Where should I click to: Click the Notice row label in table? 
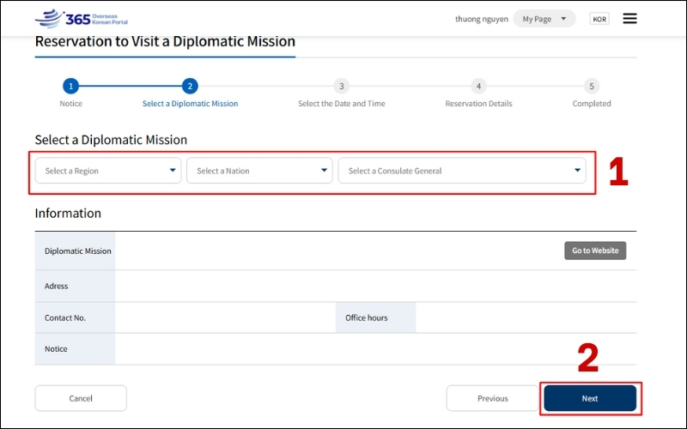[56, 349]
